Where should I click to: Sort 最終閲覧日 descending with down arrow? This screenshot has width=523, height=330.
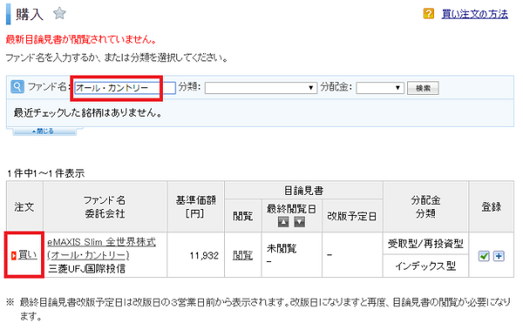point(299,222)
